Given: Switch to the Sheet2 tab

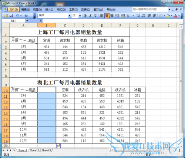Looking at the screenshot, I should pos(34,150).
